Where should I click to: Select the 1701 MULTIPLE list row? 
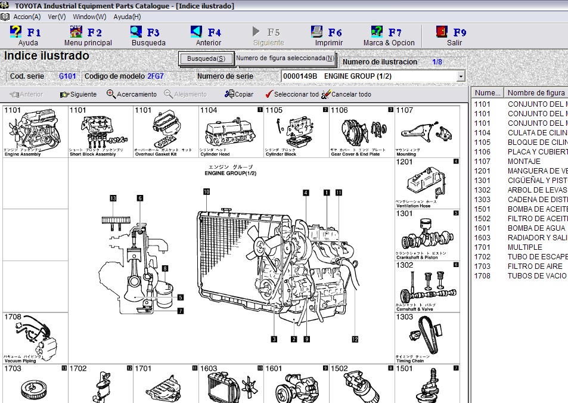520,247
